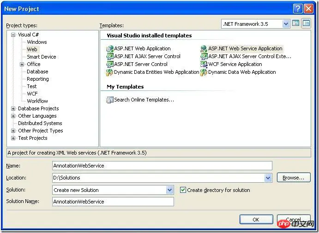Switch templates to large icons view
This screenshot has height=233, width=319.
tap(295, 23)
